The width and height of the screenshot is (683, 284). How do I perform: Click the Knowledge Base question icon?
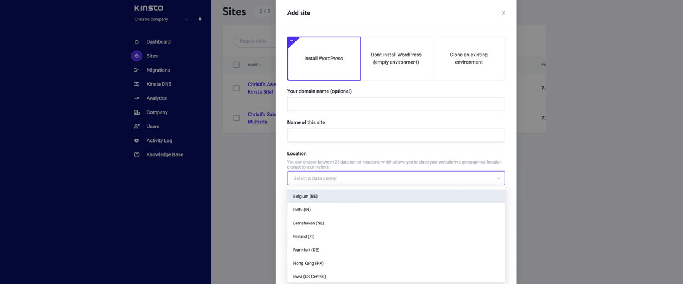(x=137, y=154)
